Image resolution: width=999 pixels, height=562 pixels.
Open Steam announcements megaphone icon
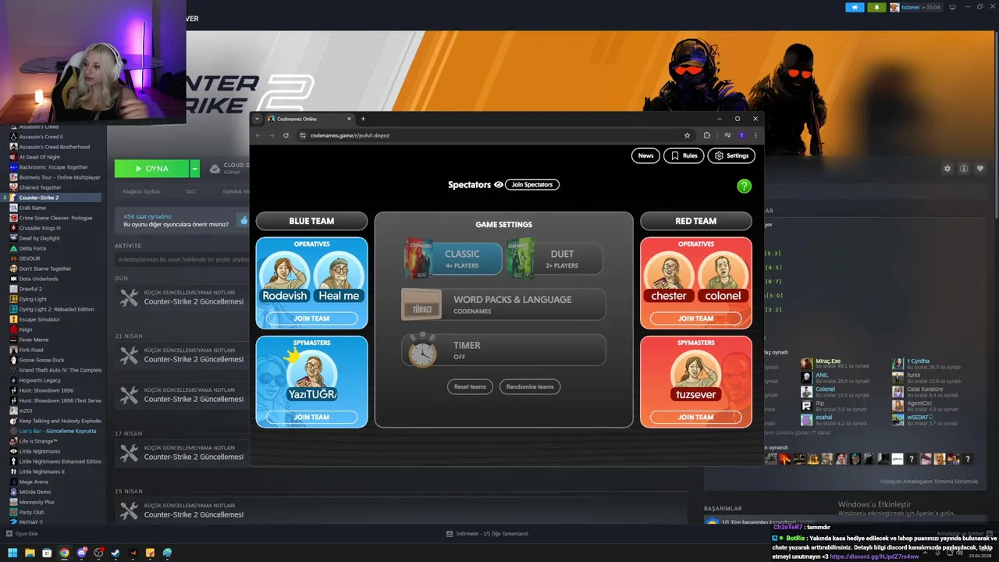tap(855, 7)
